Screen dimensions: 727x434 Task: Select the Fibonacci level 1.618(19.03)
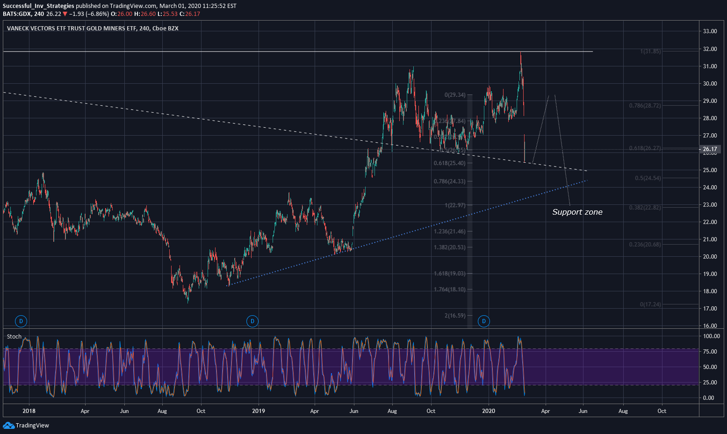click(x=450, y=274)
